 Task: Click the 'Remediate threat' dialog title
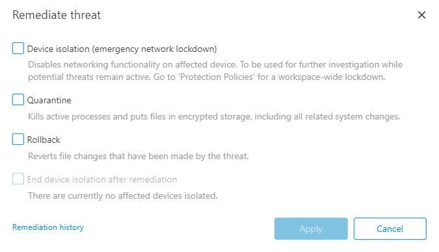57,15
